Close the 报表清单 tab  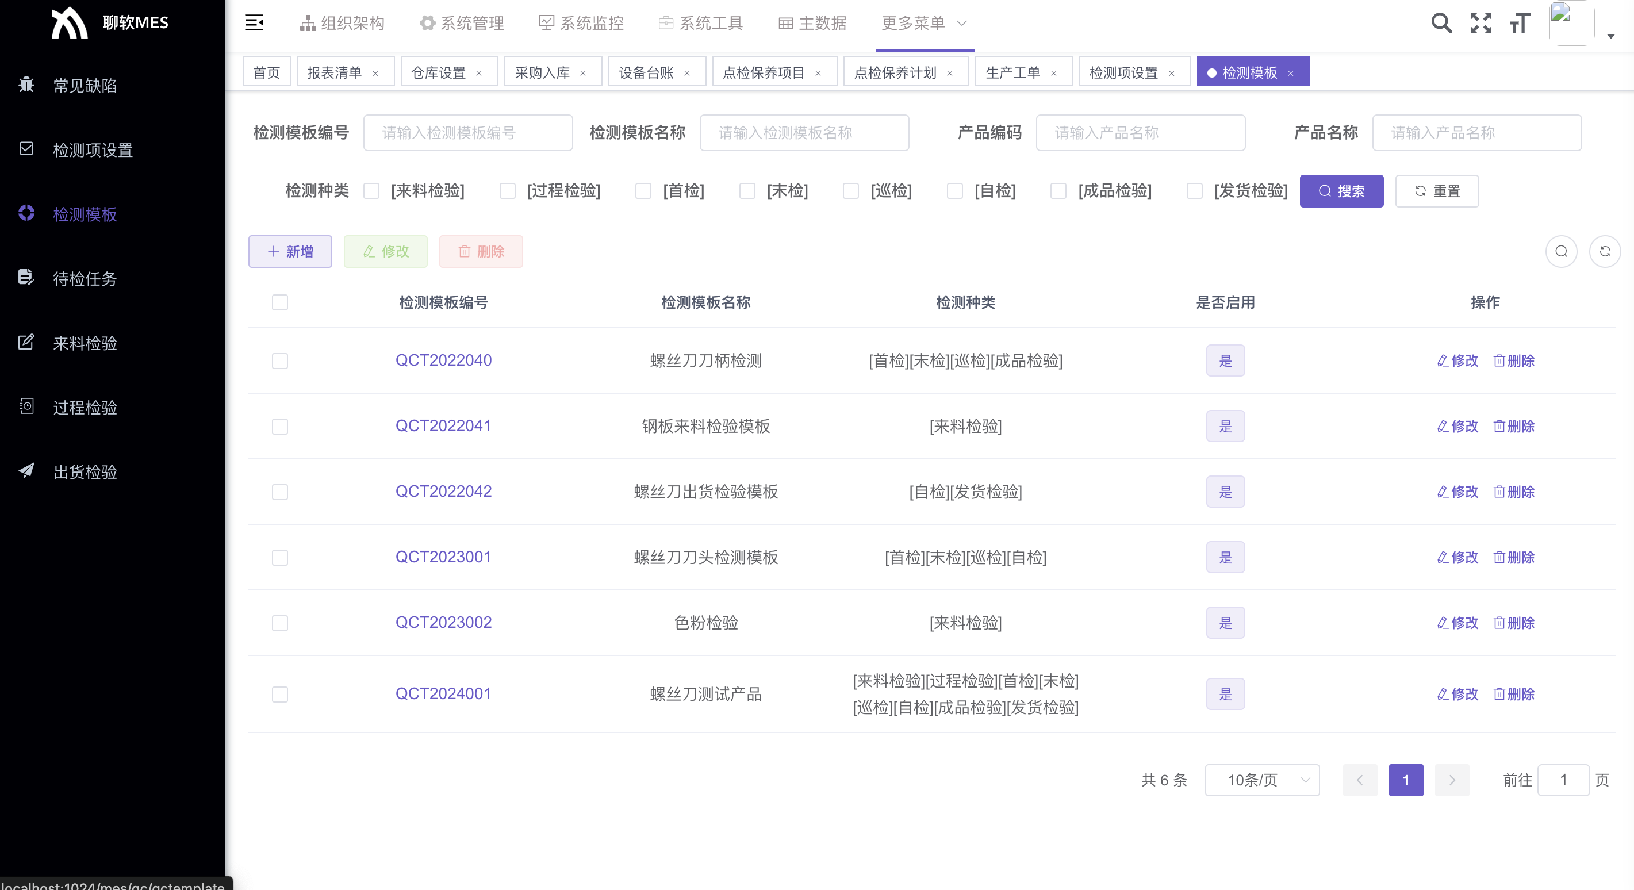[375, 73]
